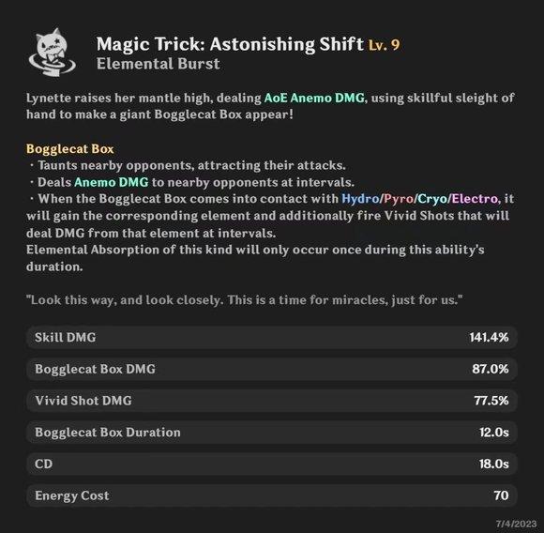Viewport: 544px width, 533px height.
Task: Select the Vivid Shot DMG stat row
Action: click(x=272, y=401)
